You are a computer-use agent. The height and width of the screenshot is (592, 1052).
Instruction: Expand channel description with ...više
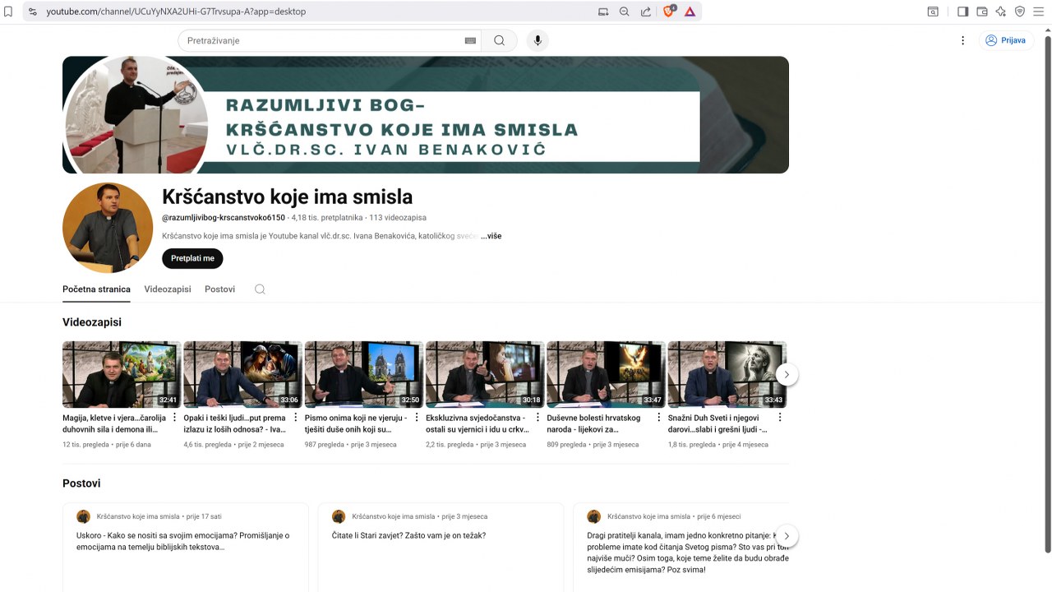(x=491, y=236)
